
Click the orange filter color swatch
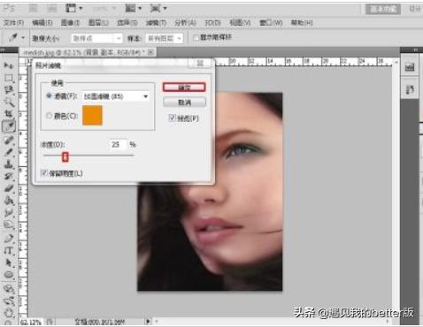pos(92,116)
